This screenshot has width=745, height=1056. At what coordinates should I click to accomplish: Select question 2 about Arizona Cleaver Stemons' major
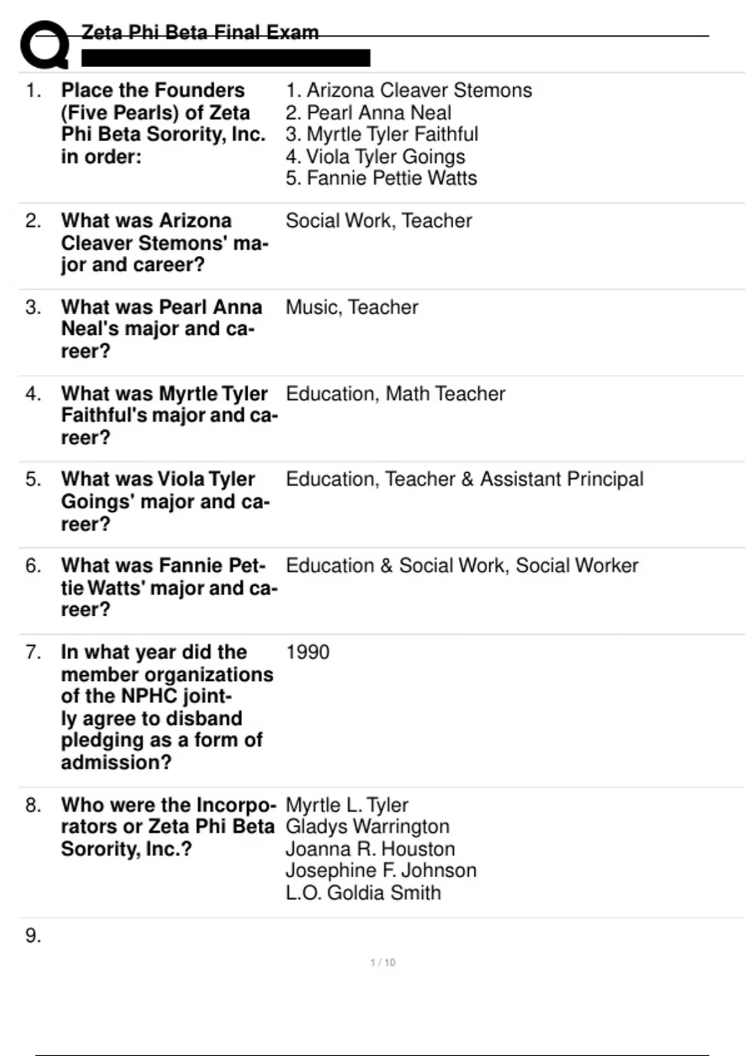165,243
